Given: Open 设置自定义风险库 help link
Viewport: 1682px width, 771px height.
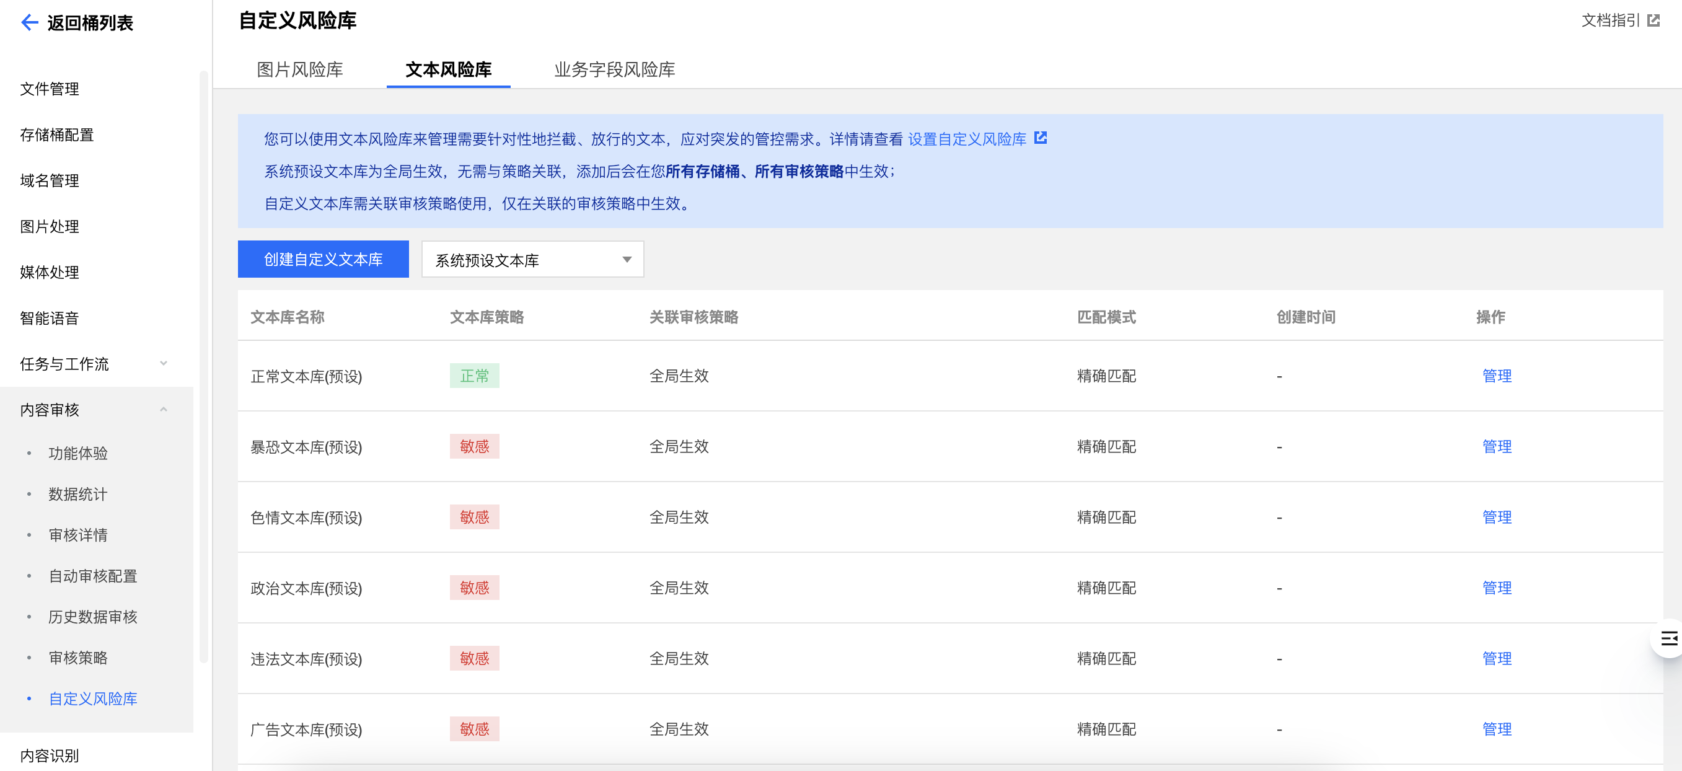Looking at the screenshot, I should pyautogui.click(x=966, y=139).
